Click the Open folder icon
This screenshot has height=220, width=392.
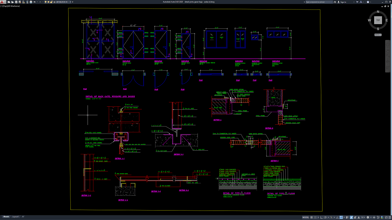[x=13, y=2]
